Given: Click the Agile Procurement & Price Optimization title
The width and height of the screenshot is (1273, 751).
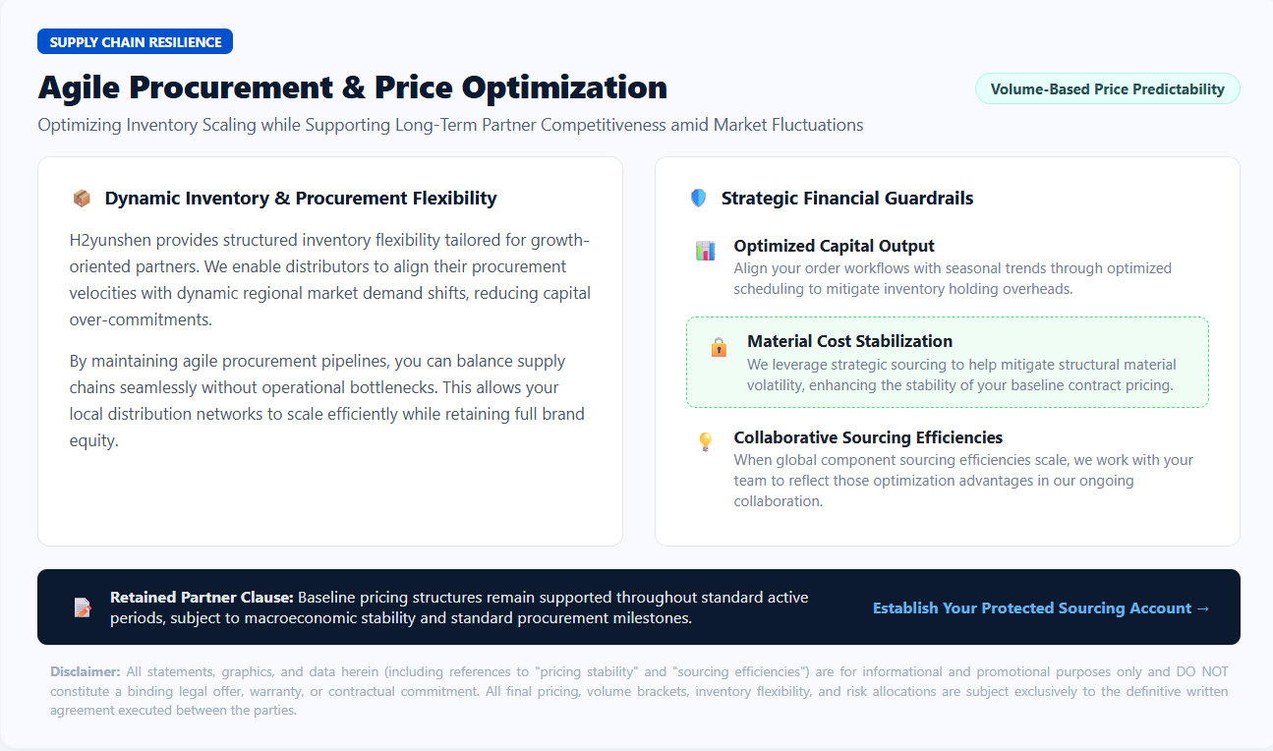Looking at the screenshot, I should 352,87.
